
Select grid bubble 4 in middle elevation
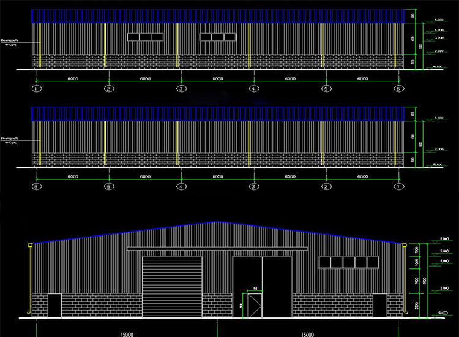click(x=181, y=186)
